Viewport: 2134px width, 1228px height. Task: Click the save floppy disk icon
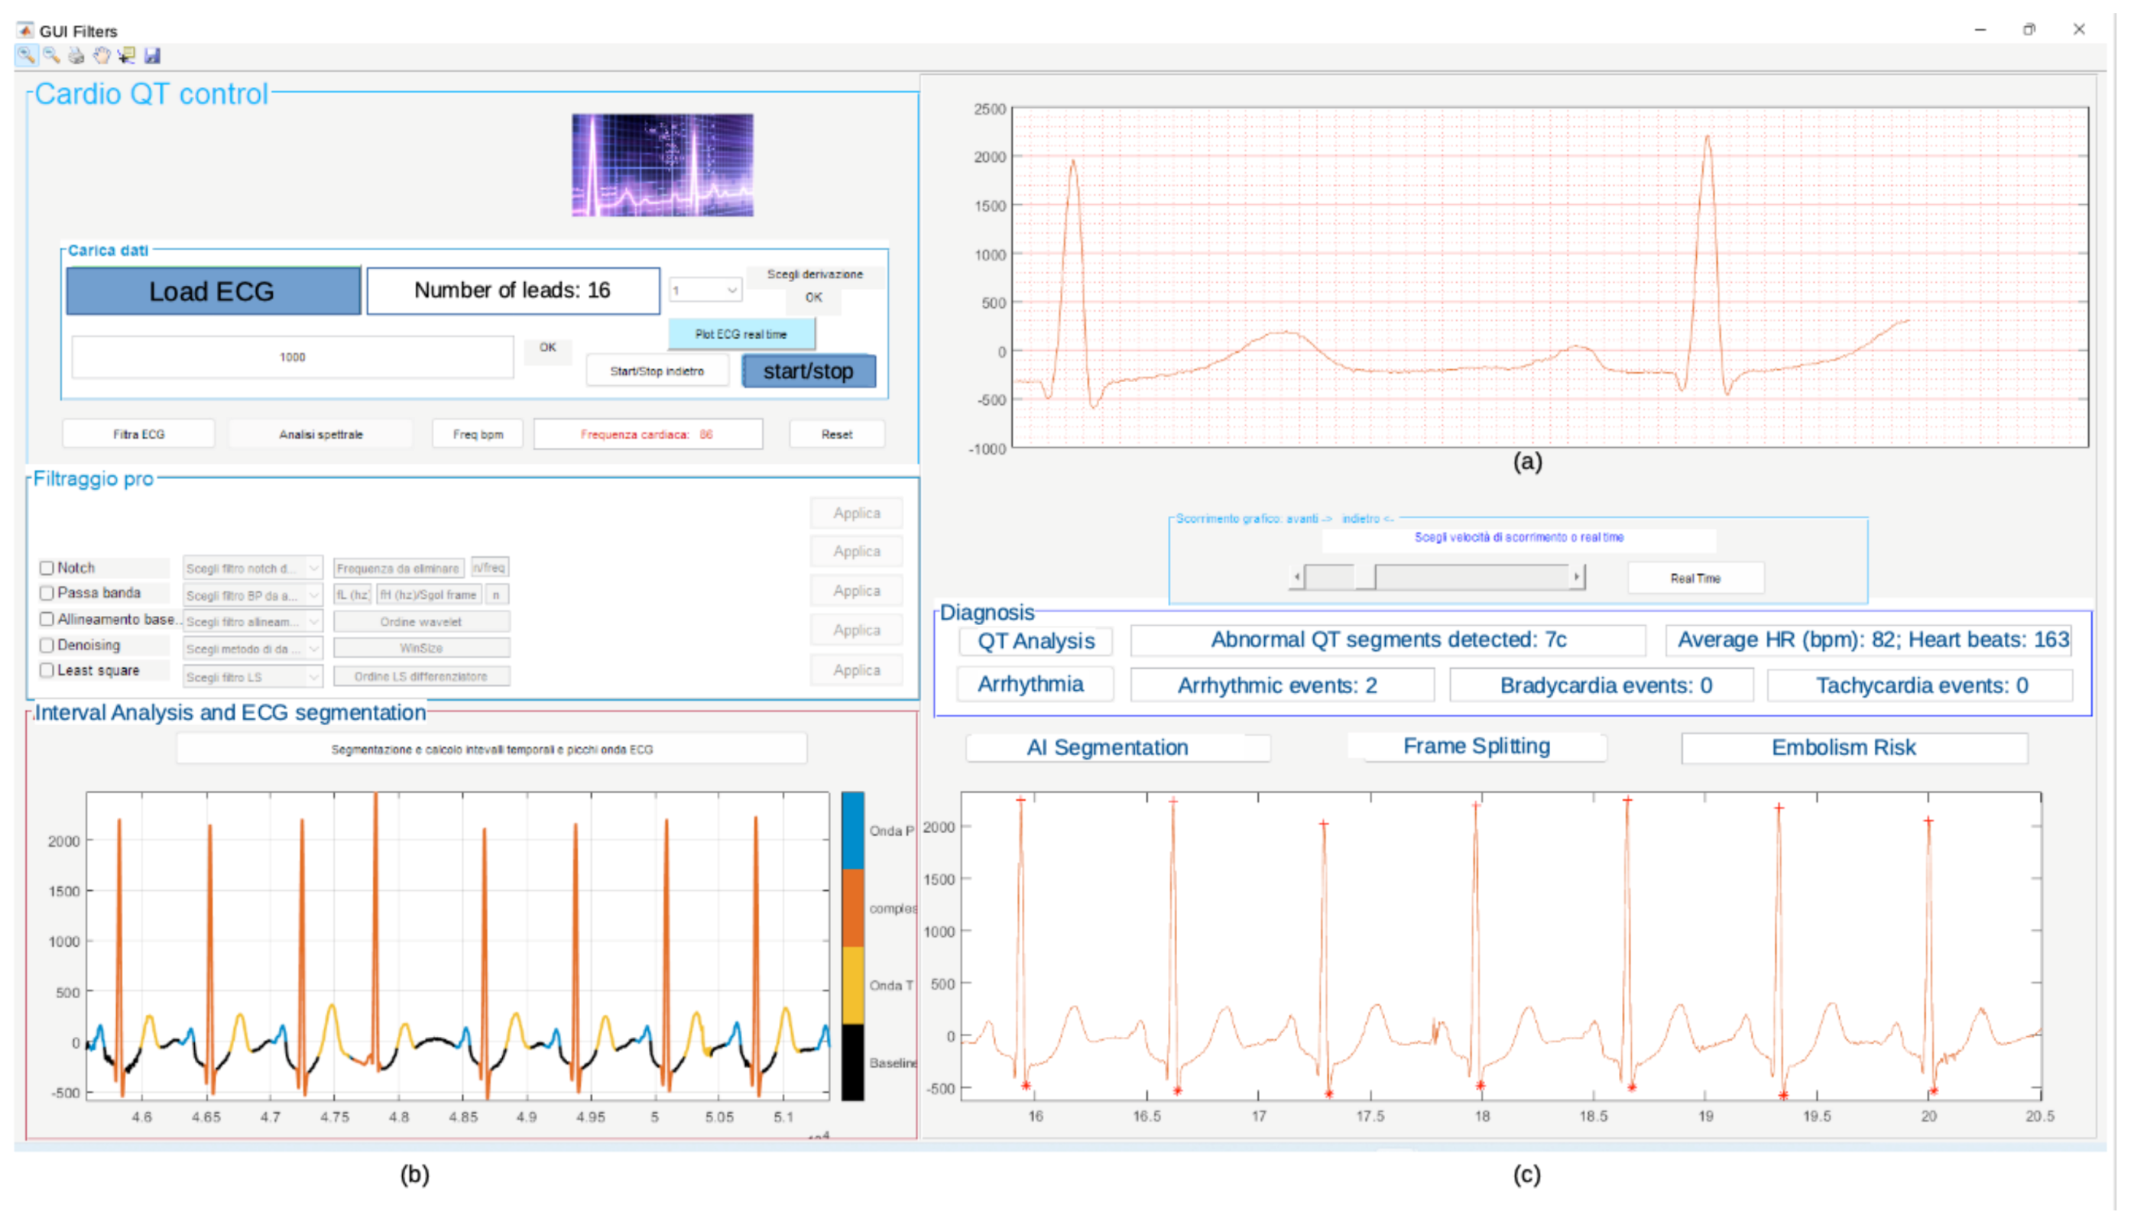[152, 56]
